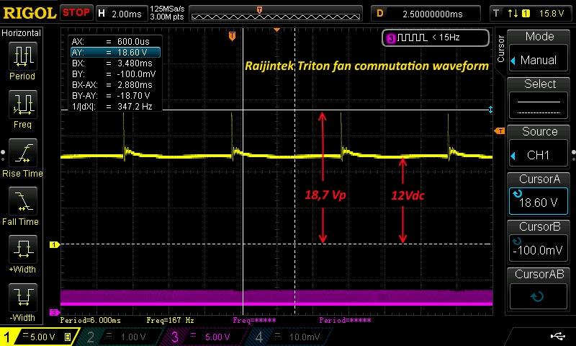Select the Rise Time measurement icon
The width and height of the screenshot is (576, 346).
[23, 153]
